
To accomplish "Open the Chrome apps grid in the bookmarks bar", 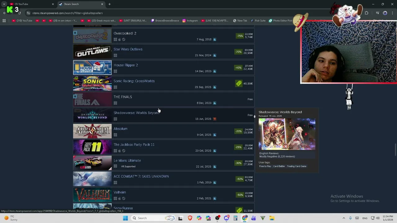I will click(4, 21).
